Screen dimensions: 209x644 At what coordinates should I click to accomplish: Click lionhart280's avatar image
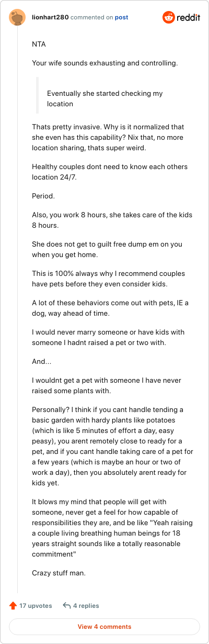tap(17, 18)
